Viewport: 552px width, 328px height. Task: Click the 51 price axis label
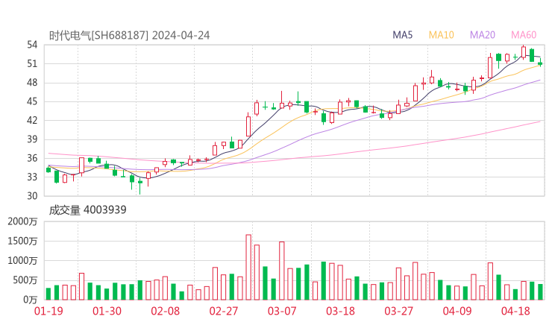(32, 63)
